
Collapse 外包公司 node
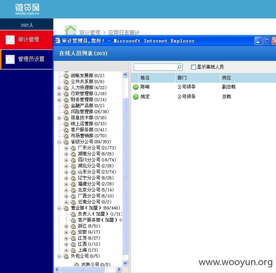pyautogui.click(x=59, y=256)
